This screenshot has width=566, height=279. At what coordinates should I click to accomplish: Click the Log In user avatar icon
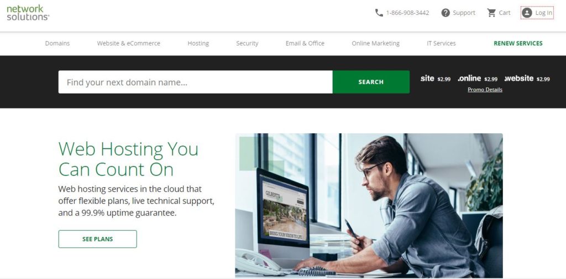coord(527,13)
